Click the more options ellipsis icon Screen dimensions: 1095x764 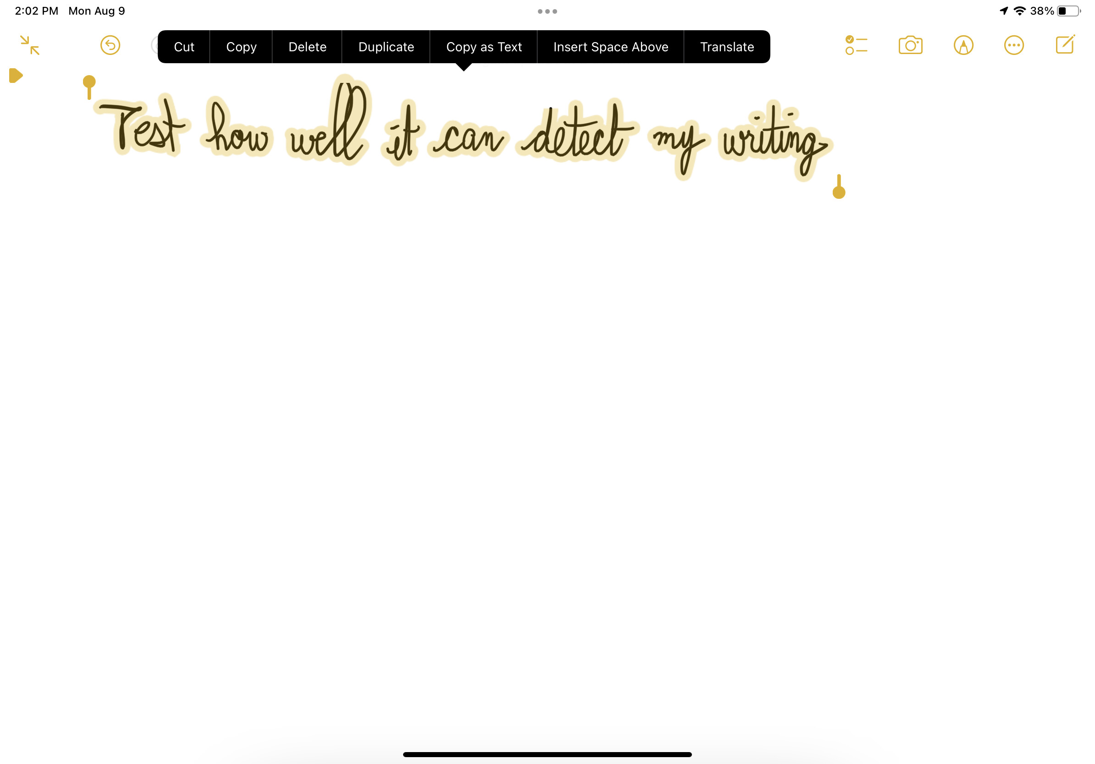[x=1014, y=45]
